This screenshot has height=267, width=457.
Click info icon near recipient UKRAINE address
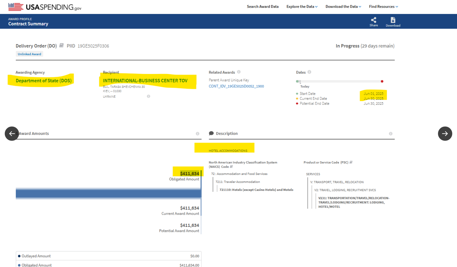click(149, 96)
